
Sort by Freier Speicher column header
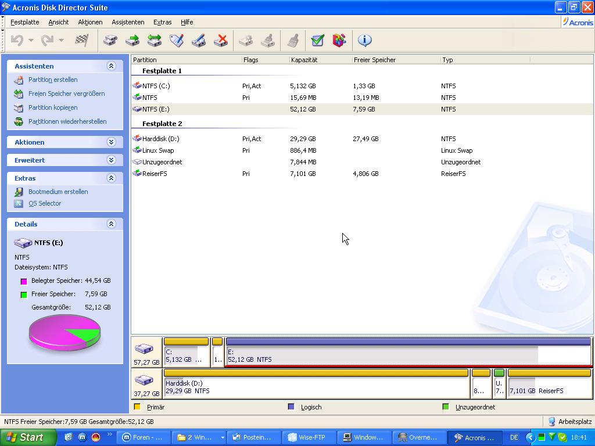point(396,60)
